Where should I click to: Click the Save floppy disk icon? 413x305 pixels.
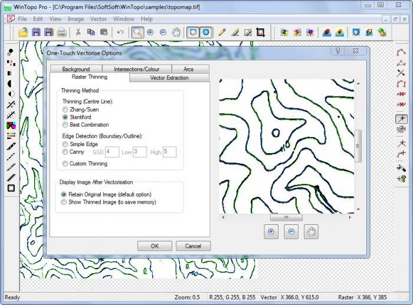36,32
